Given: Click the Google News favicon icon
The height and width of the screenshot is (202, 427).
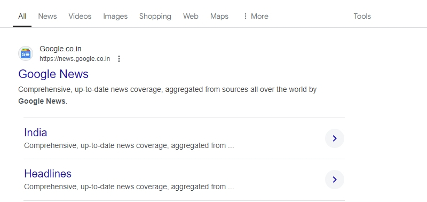Looking at the screenshot, I should tap(26, 53).
